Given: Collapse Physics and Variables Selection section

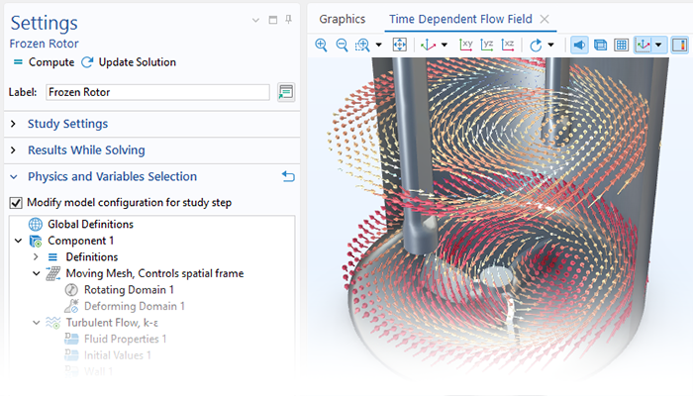Looking at the screenshot, I should (14, 177).
